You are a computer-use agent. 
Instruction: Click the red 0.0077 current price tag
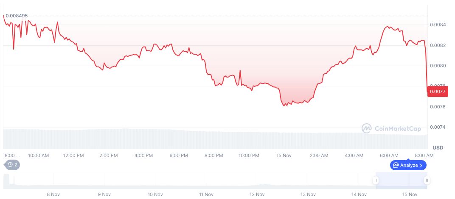437,91
